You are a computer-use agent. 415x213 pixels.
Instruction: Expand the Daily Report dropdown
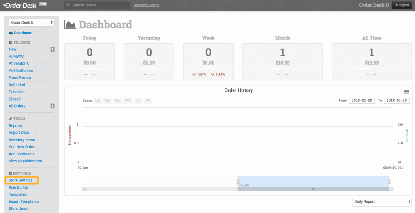click(382, 202)
